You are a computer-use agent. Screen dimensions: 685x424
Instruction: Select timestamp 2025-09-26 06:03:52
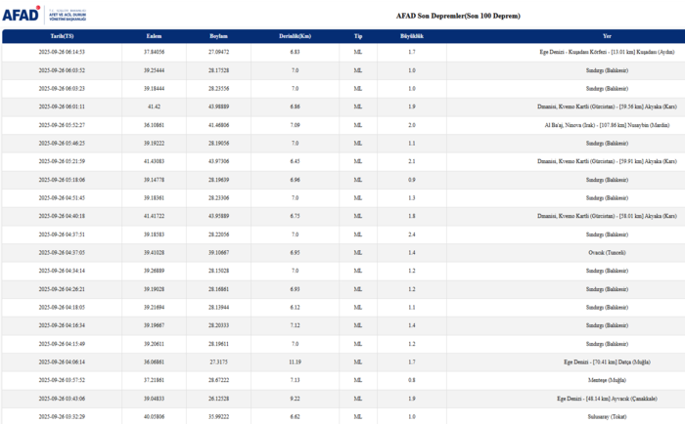click(62, 70)
